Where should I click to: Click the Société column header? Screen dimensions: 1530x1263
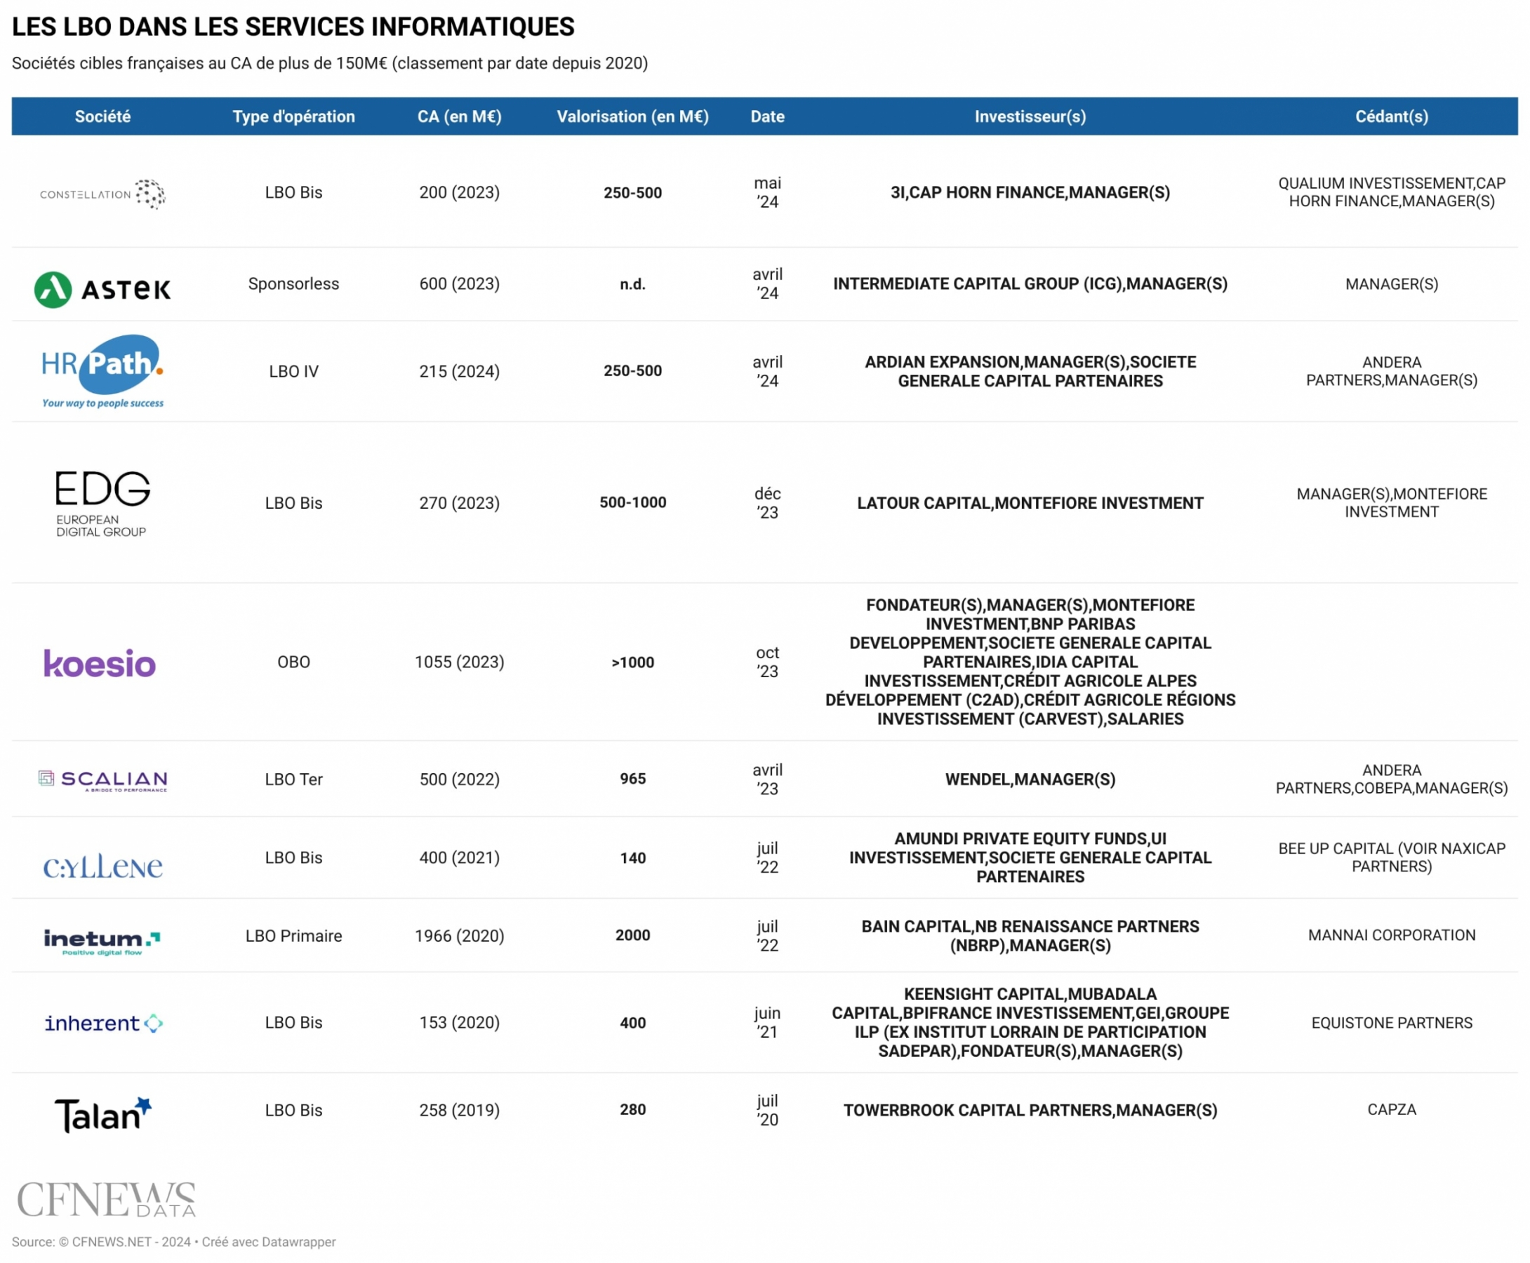coord(102,116)
